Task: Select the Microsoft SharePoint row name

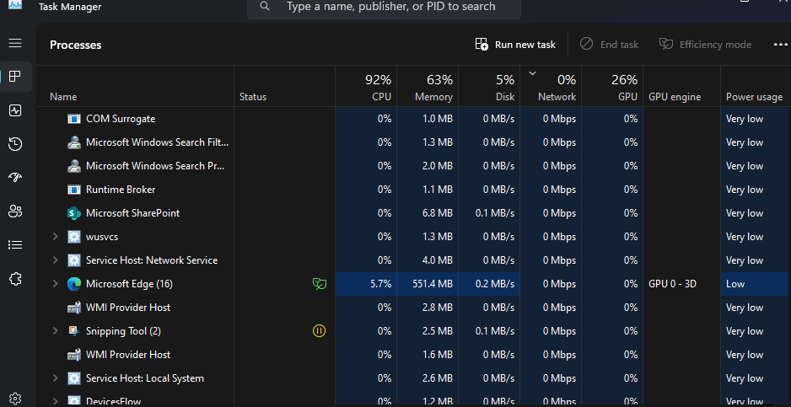Action: [132, 213]
